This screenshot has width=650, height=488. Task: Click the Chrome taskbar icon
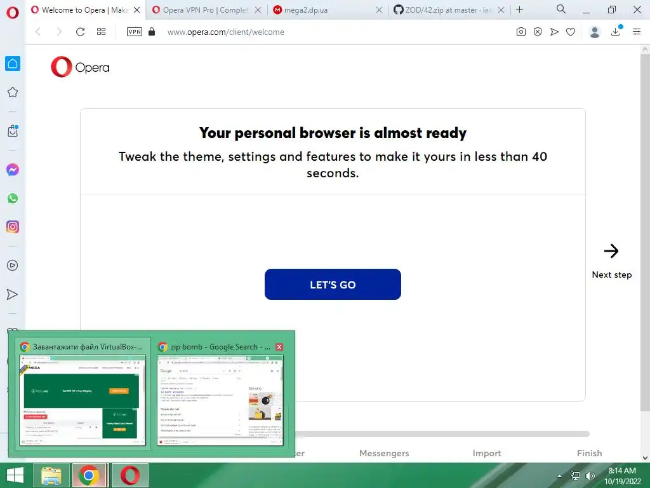[x=90, y=475]
